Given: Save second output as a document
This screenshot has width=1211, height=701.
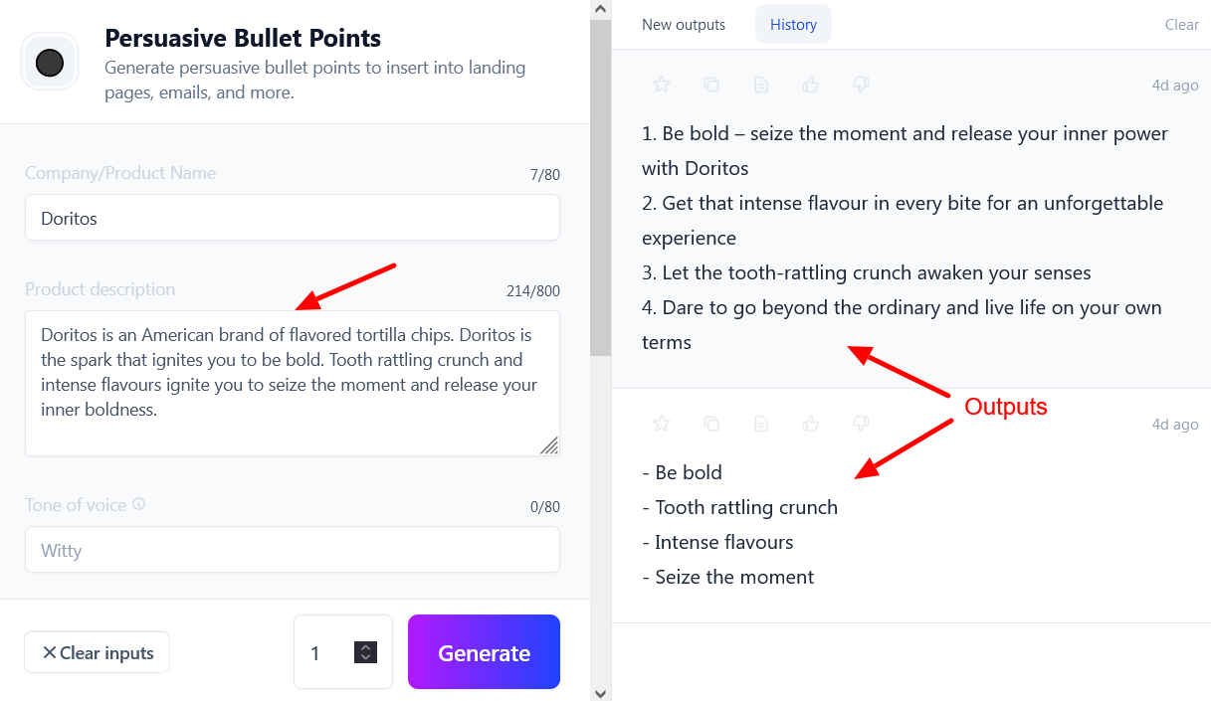Looking at the screenshot, I should point(761,425).
